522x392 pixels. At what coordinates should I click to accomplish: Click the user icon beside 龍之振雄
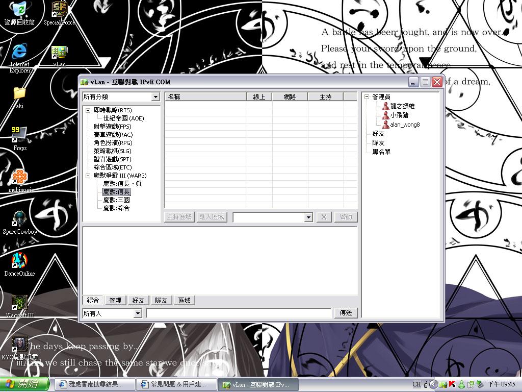[x=385, y=106]
